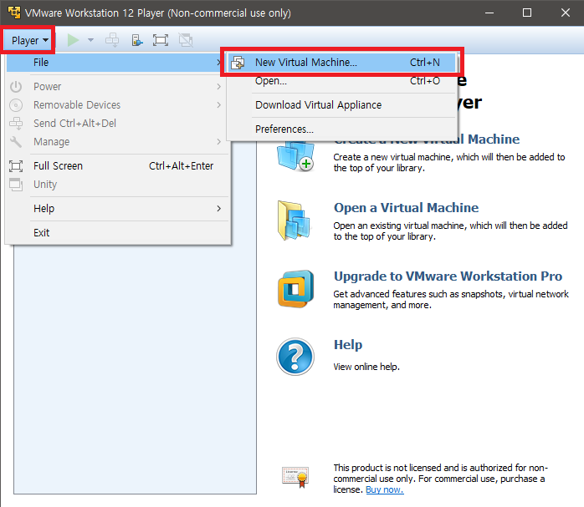Click the Enter Full Screen toolbar icon
Screen dimensions: 584x507
[160, 40]
